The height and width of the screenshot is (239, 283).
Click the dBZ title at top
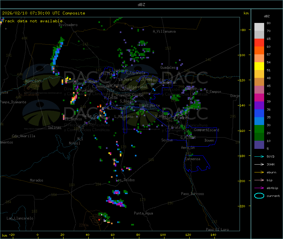[141, 5]
